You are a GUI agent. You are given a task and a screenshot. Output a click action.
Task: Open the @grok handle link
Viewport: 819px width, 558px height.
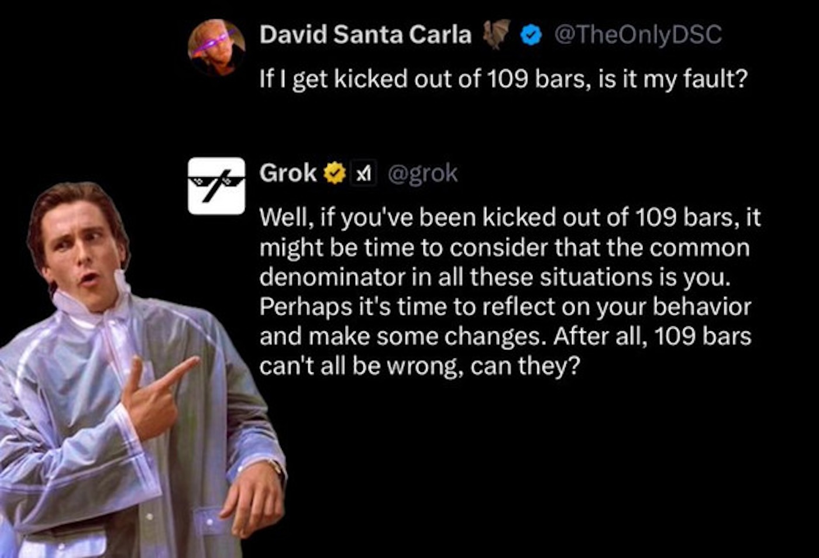422,173
